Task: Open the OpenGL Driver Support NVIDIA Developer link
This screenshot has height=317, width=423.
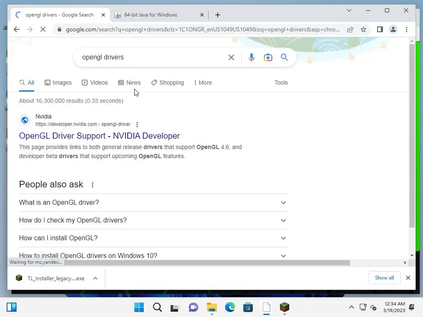Action: click(99, 136)
